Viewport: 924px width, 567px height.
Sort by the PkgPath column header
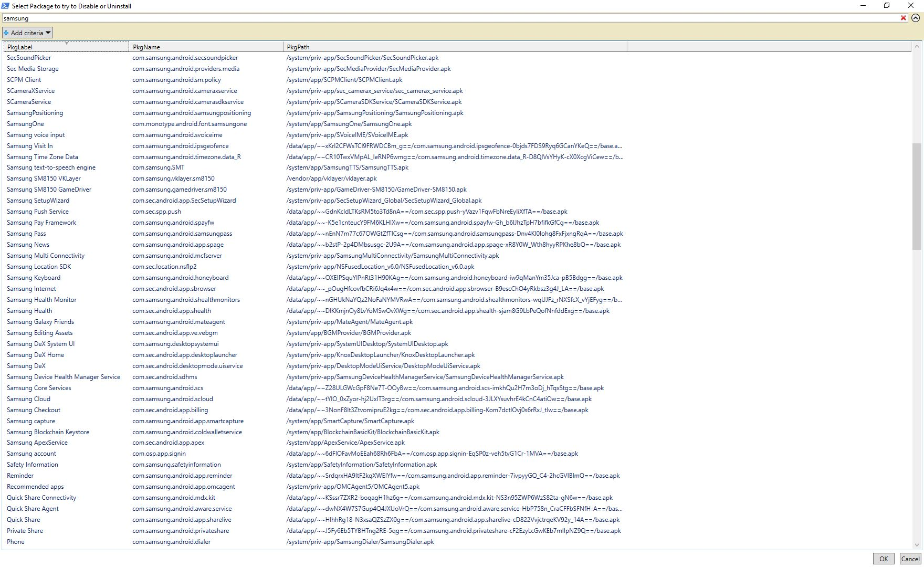455,47
